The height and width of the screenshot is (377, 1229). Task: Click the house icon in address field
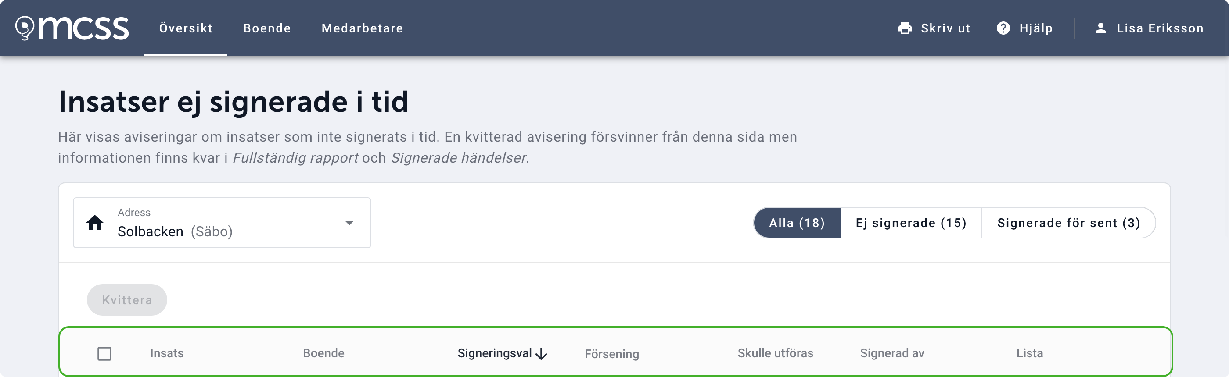pos(95,223)
